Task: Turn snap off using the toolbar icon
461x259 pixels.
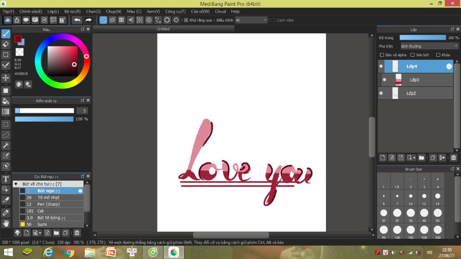Action: pos(103,20)
